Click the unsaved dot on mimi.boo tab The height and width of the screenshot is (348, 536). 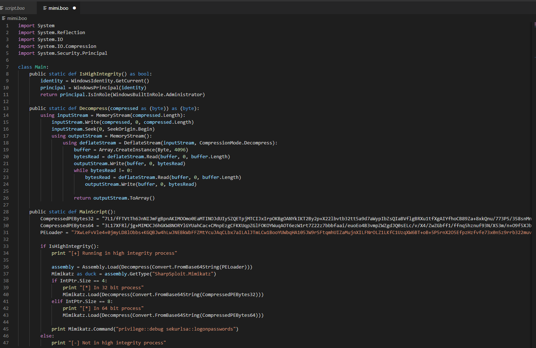tap(74, 8)
